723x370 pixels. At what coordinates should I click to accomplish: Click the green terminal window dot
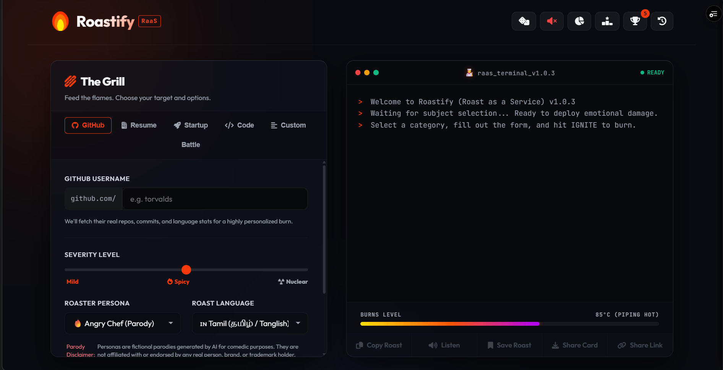click(376, 73)
